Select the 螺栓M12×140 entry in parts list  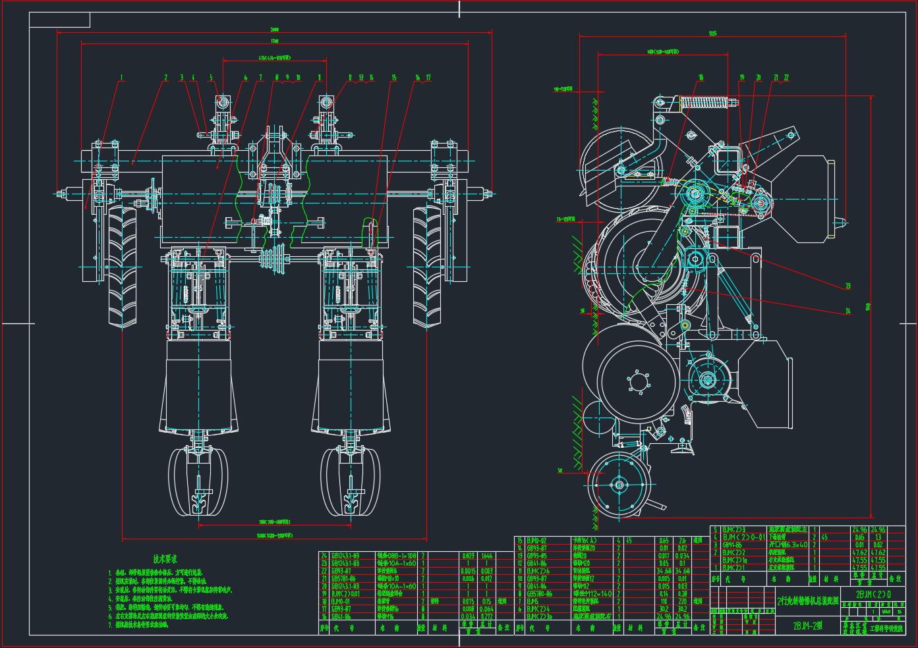coord(592,593)
